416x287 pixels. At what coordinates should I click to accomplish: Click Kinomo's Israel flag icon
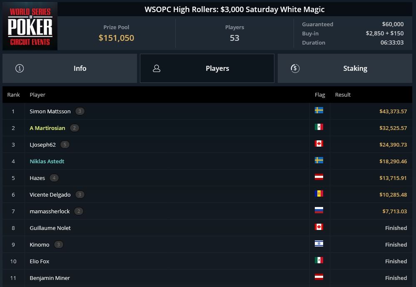pyautogui.click(x=319, y=243)
